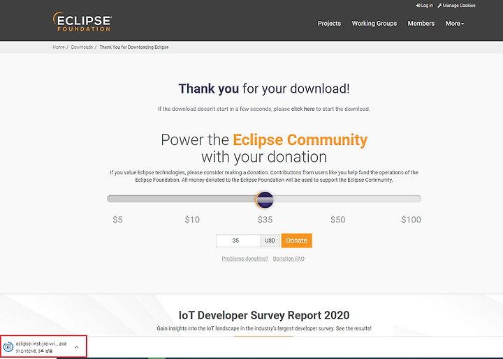Image resolution: width=503 pixels, height=359 pixels.
Task: Click the Eclipse donation slider handle
Action: coord(265,199)
